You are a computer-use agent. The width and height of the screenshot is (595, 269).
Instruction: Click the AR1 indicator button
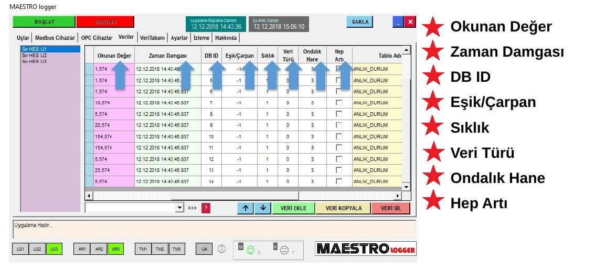click(81, 249)
